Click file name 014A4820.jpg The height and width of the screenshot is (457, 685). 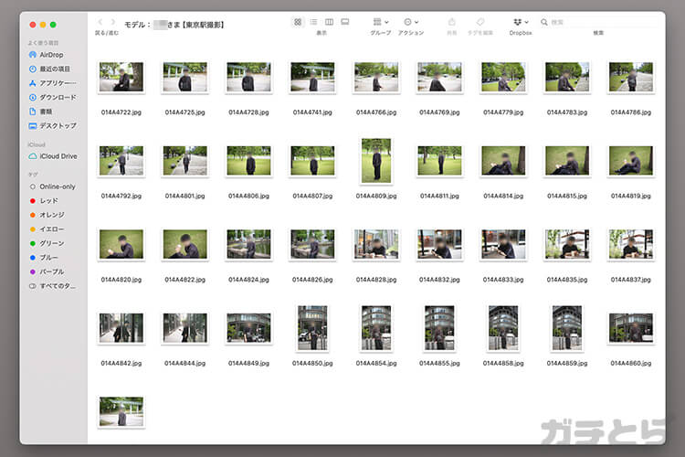point(121,280)
